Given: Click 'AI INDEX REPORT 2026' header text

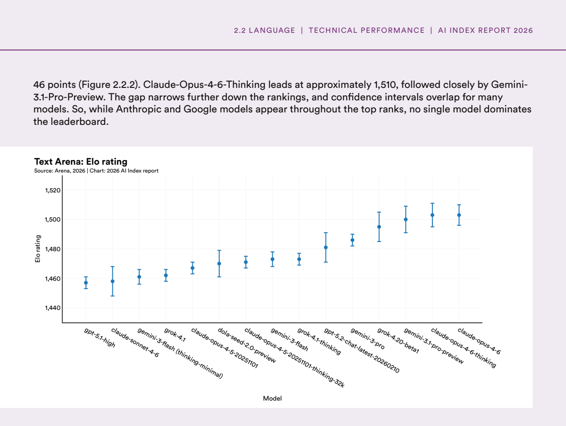Looking at the screenshot, I should (486, 31).
